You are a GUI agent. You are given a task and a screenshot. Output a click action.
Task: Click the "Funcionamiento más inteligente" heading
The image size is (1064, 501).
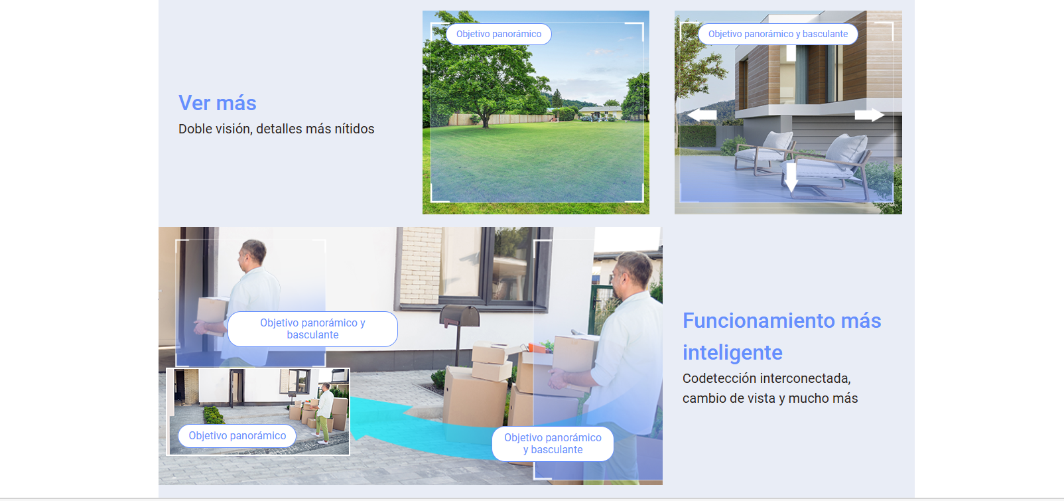point(781,336)
